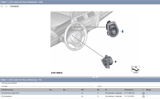
Task: Click the plus column header icon
Action: 143,90
